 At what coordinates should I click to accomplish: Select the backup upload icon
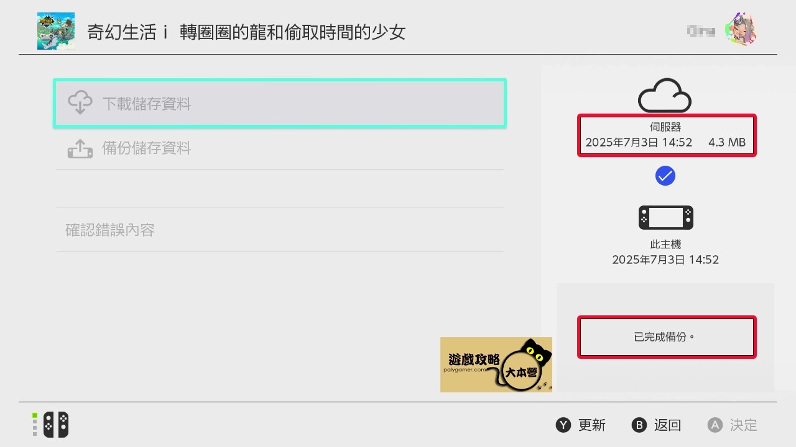coord(80,148)
